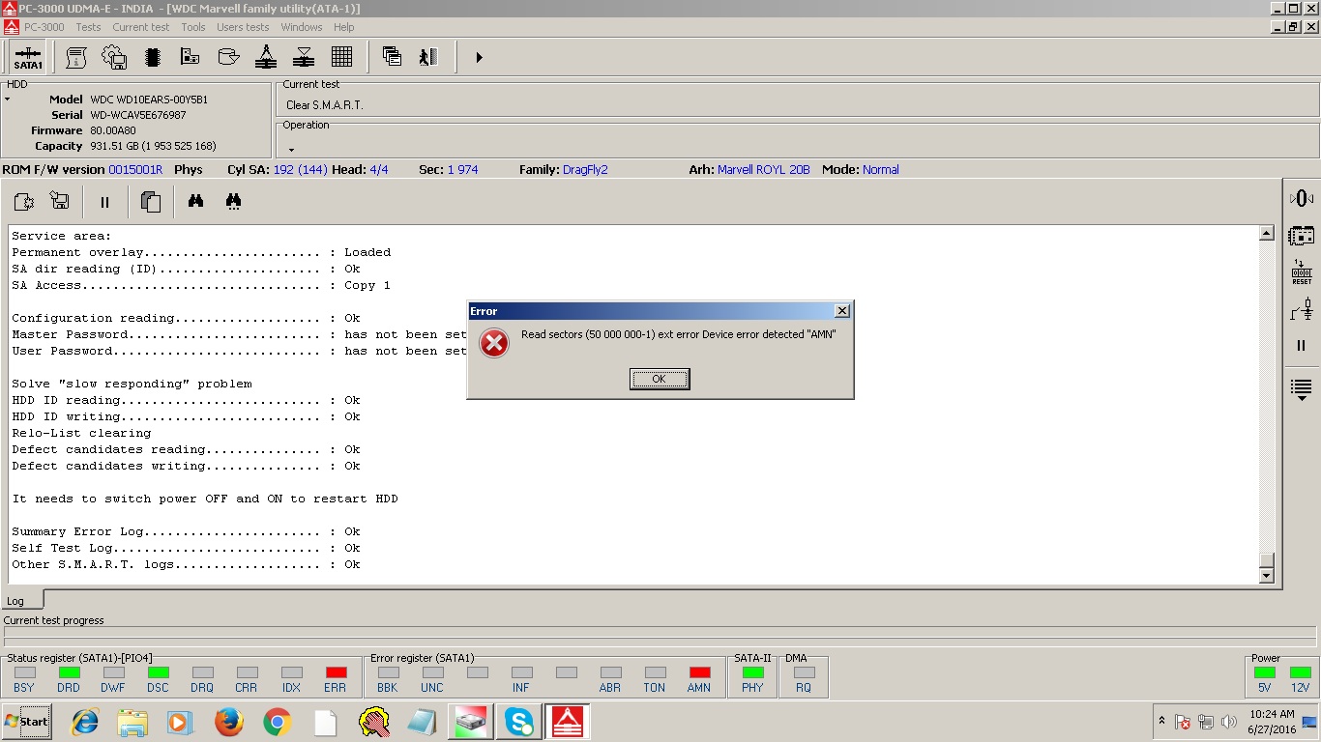Click the current test progress bar
The image size is (1321, 742).
click(660, 637)
